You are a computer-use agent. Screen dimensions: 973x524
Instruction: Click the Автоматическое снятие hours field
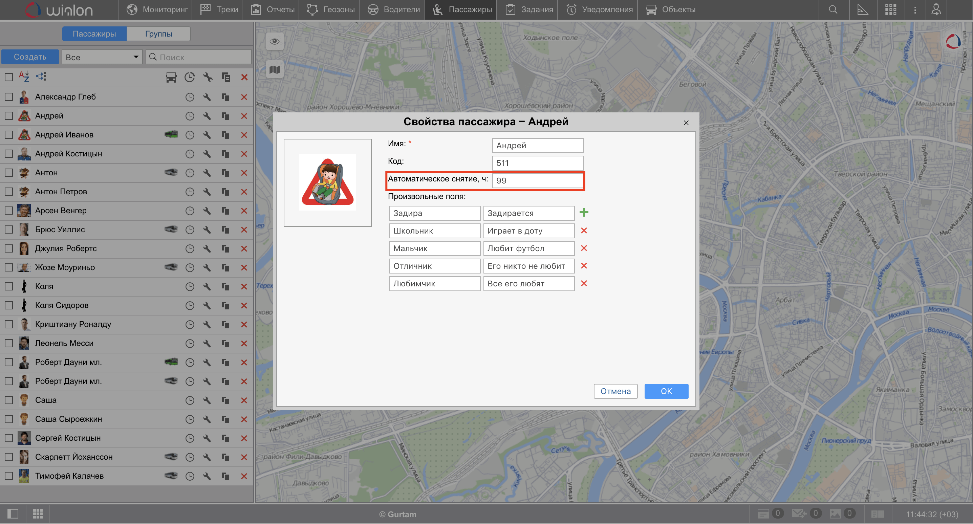537,180
